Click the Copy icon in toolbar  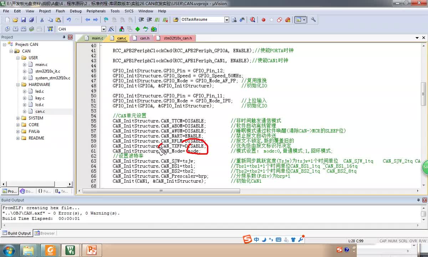pyautogui.click(x=50, y=20)
